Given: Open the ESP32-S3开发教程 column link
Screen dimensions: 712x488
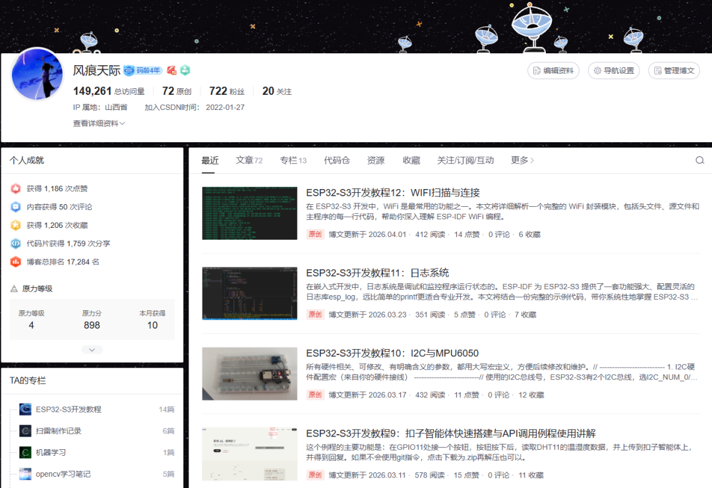Looking at the screenshot, I should (x=69, y=409).
